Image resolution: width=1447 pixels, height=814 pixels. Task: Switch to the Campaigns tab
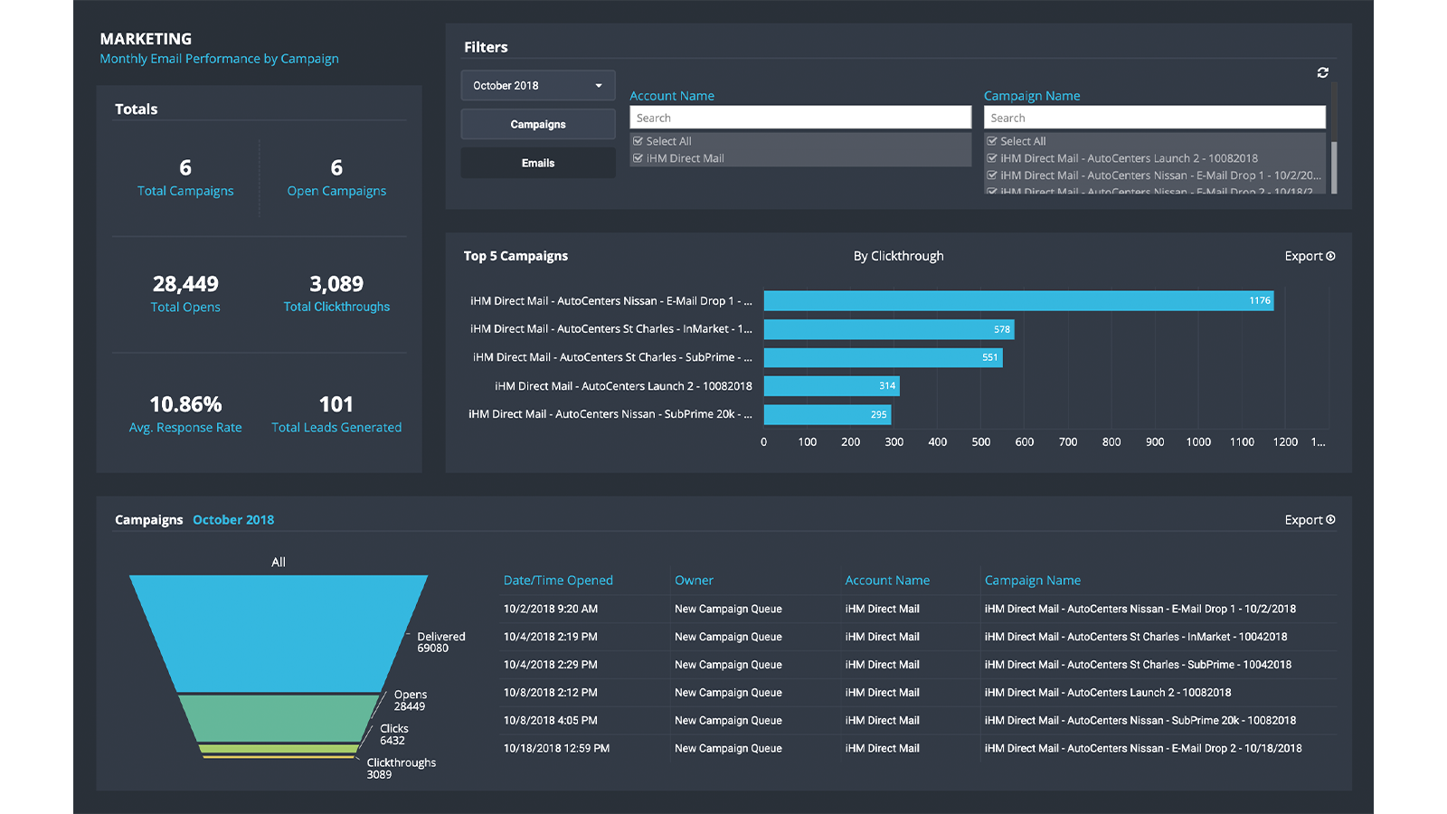pos(538,124)
